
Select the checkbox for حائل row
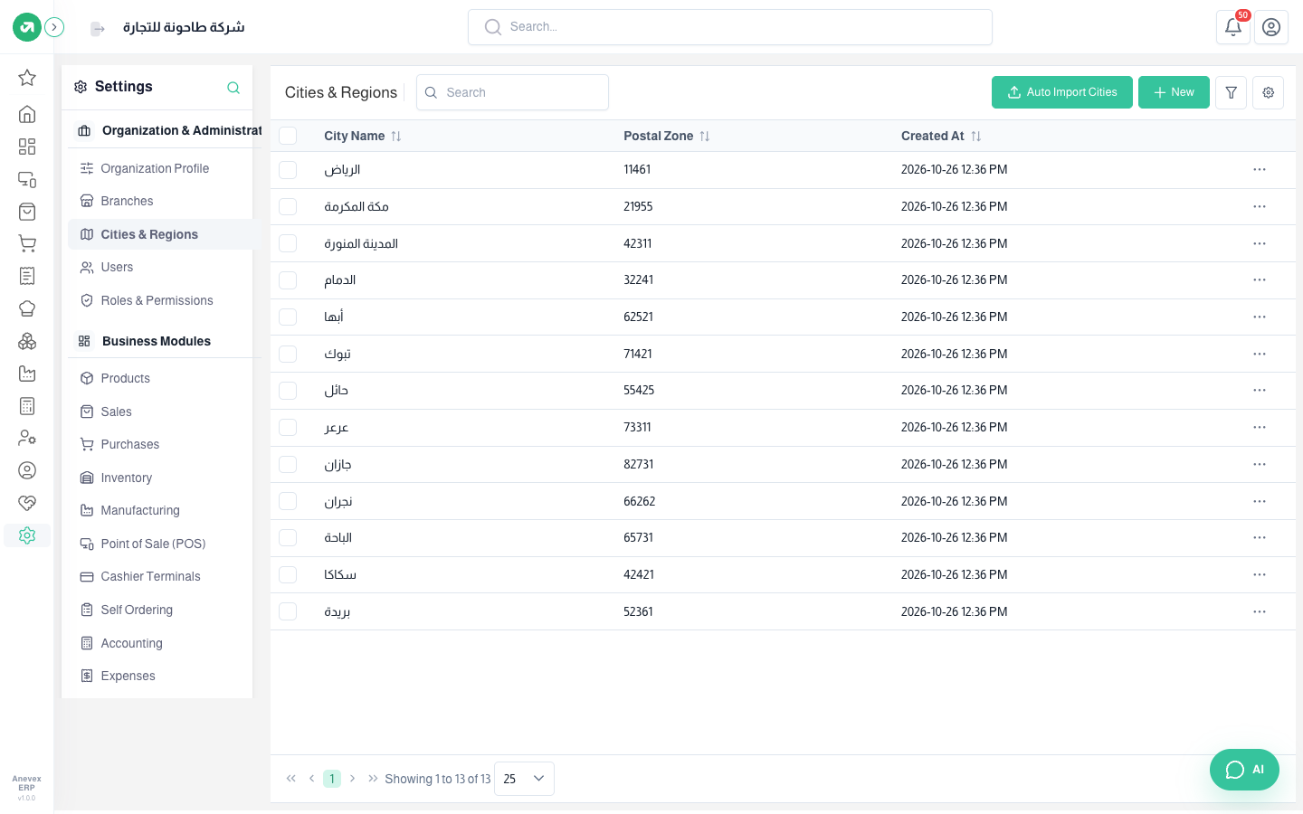[x=288, y=391]
